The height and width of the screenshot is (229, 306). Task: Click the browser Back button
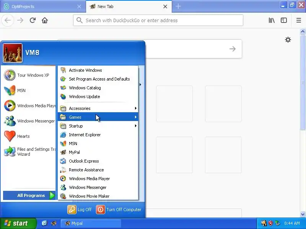point(8,20)
